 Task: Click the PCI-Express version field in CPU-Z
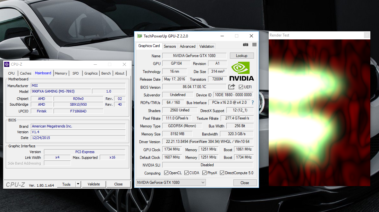pos(85,152)
